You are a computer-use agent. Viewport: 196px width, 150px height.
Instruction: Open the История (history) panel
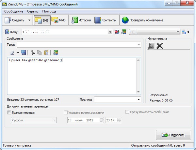(x=82, y=20)
